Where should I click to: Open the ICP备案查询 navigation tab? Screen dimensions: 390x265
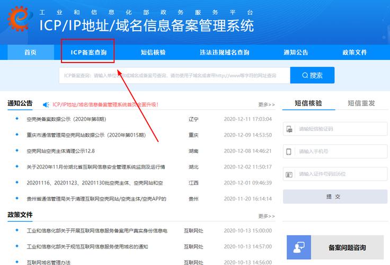88,52
